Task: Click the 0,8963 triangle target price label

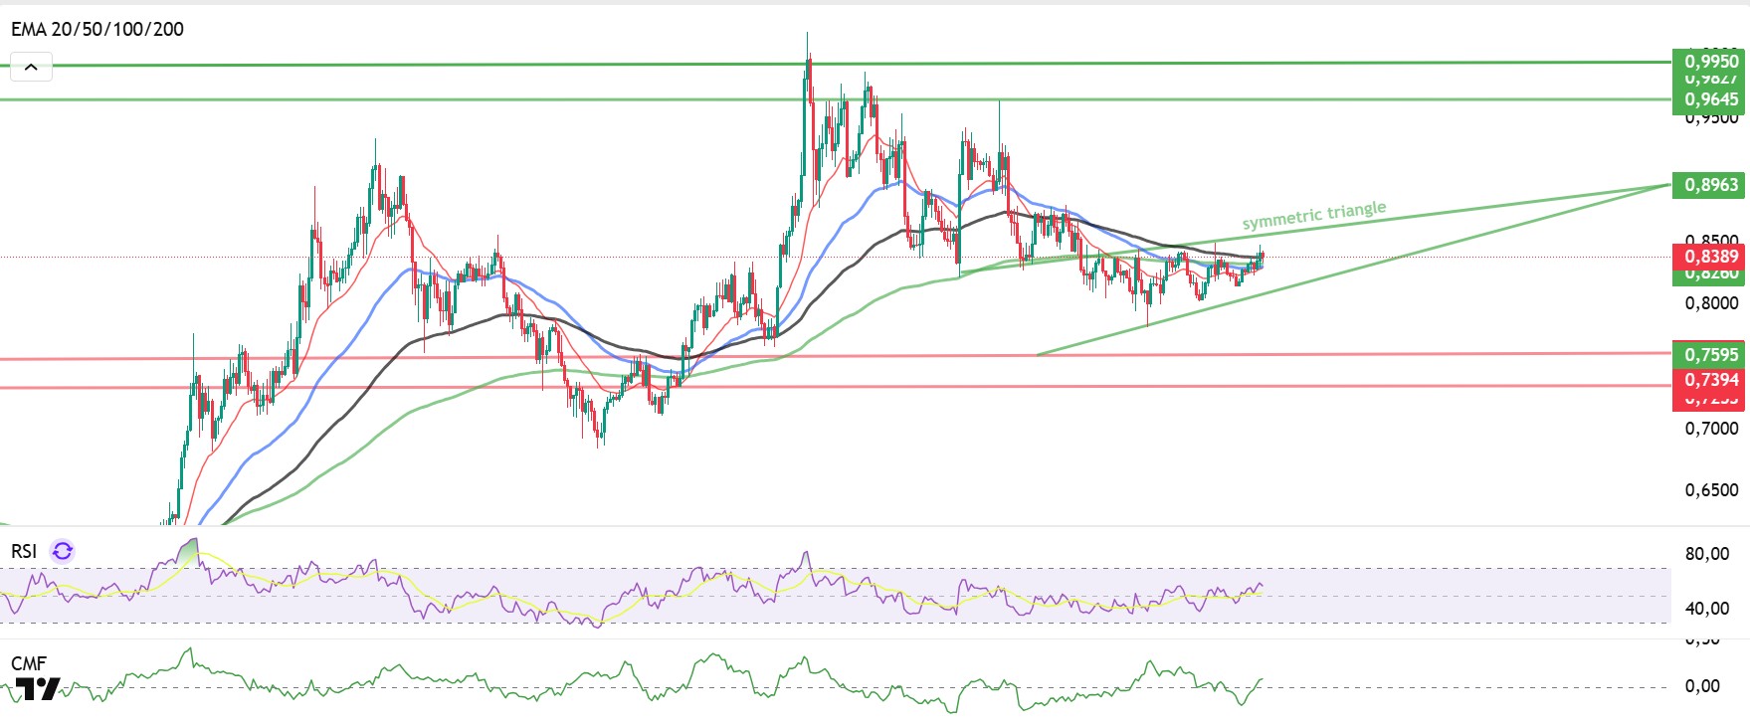Action: point(1710,185)
